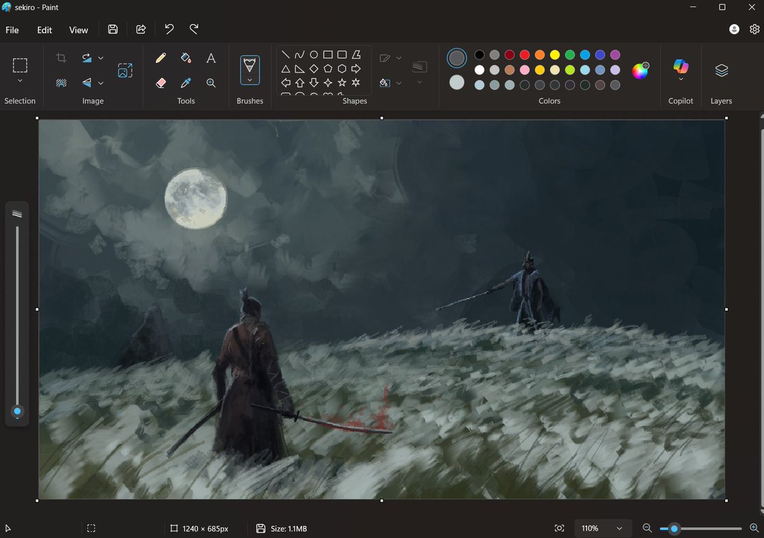764x538 pixels.
Task: Expand the Brushes type dropdown
Action: [x=250, y=80]
